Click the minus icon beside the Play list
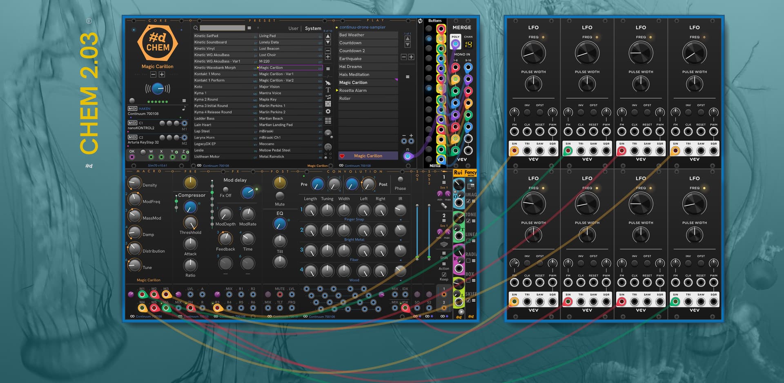784x383 pixels. (x=404, y=57)
